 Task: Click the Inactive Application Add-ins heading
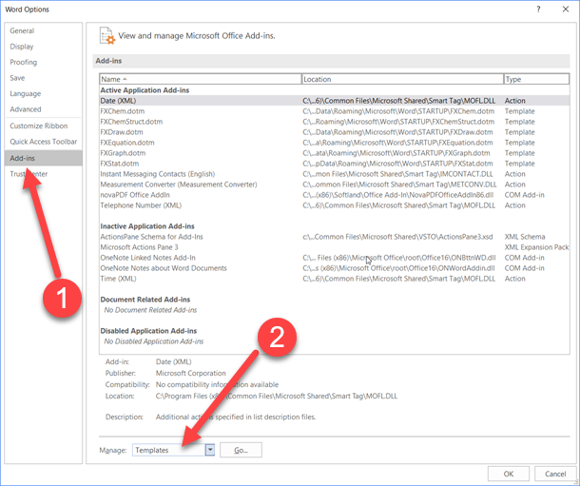click(147, 226)
